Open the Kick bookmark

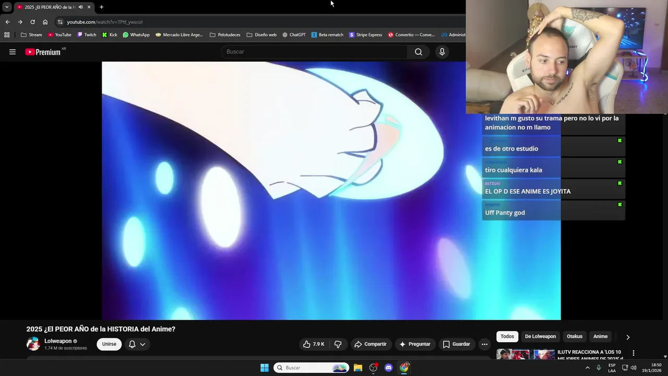(x=110, y=35)
